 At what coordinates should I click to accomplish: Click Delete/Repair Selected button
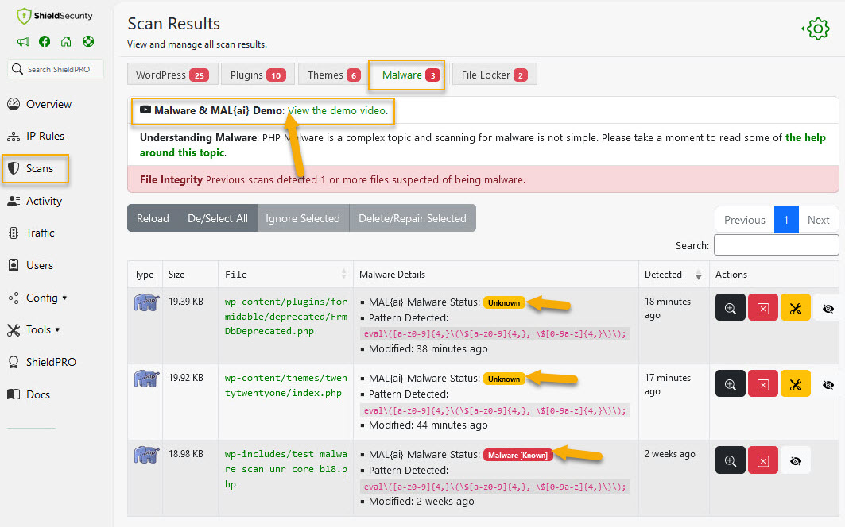coord(413,218)
